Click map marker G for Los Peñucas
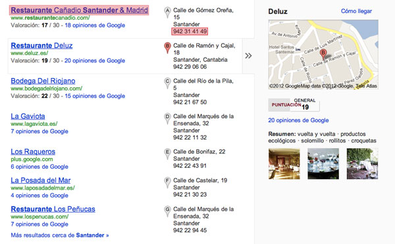 point(167,211)
